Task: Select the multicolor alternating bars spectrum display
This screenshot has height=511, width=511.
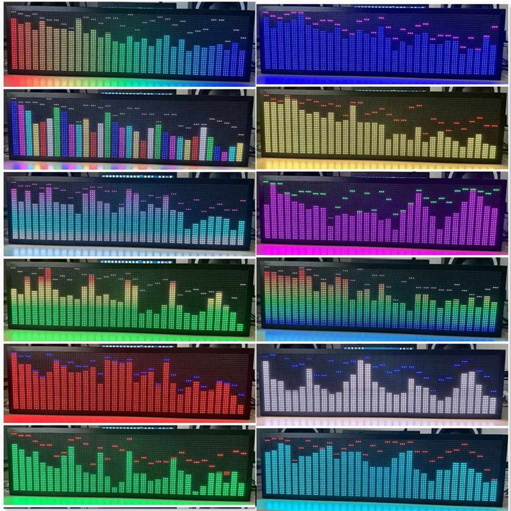Action: click(x=128, y=128)
